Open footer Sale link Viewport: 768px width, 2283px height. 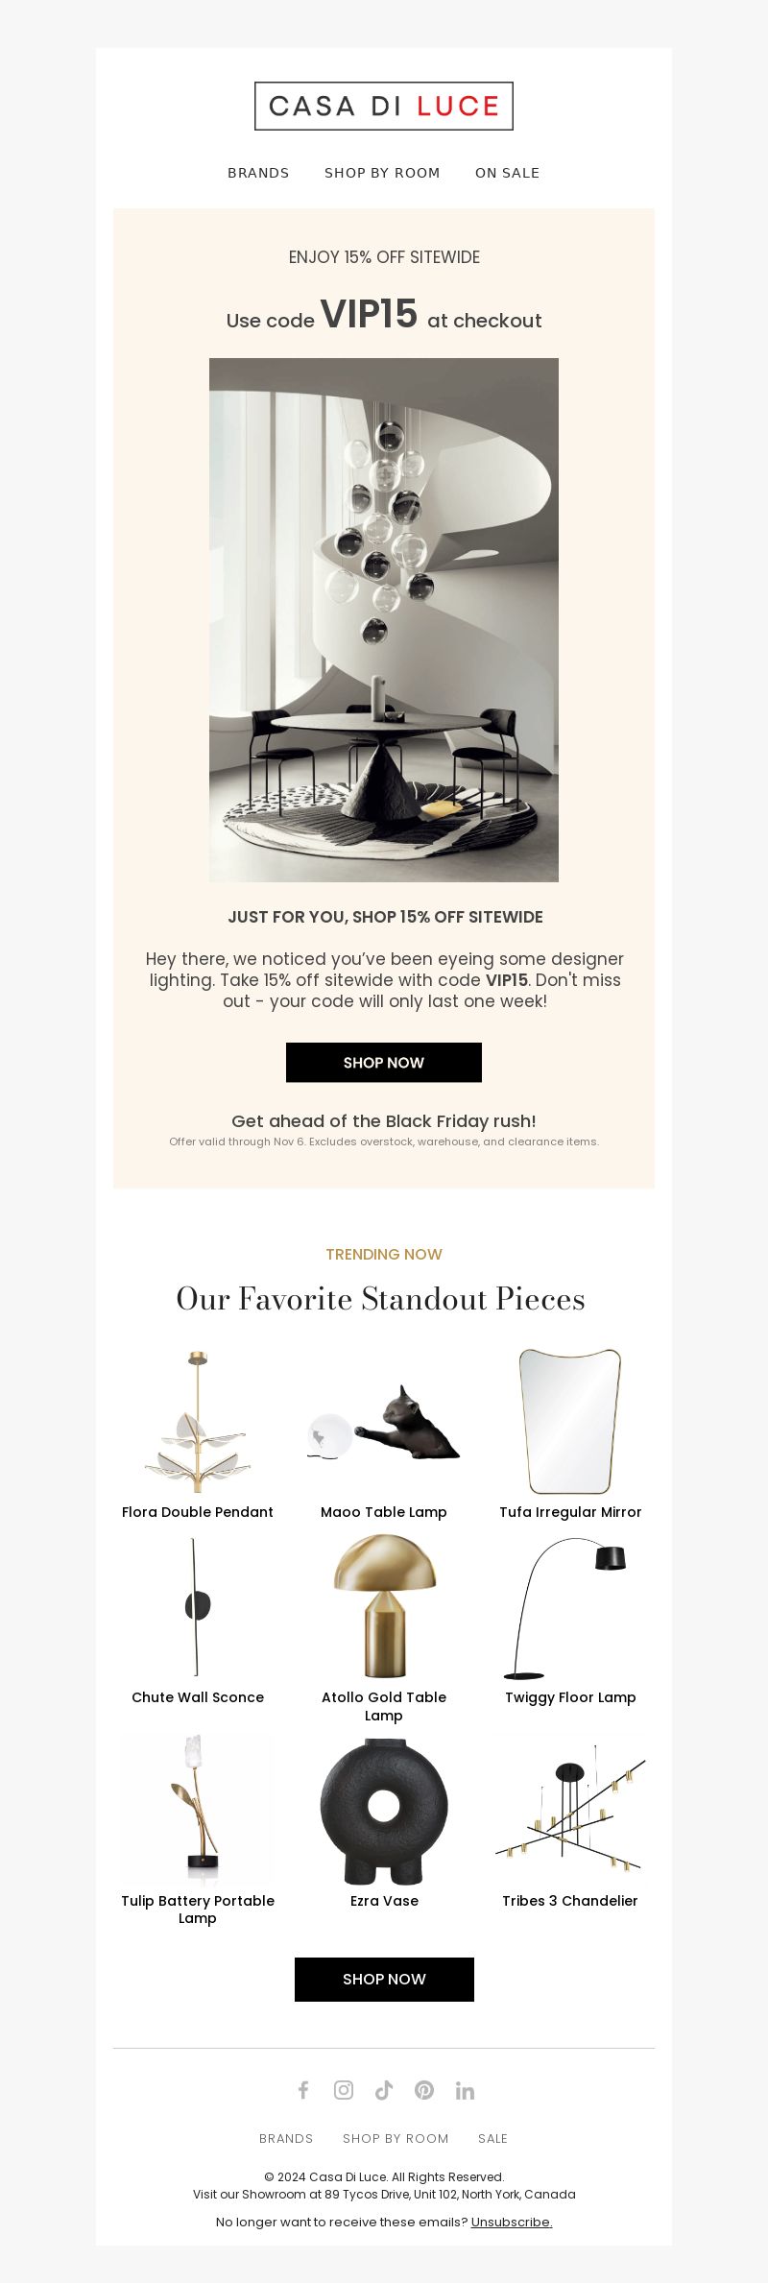click(492, 2138)
